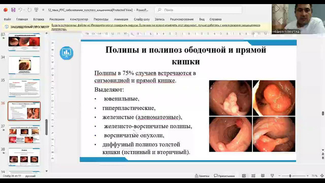Click the main editor vertical scrollbar thumb

point(323,113)
